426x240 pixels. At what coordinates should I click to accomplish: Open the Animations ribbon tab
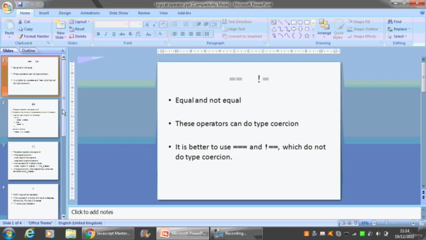pos(90,13)
